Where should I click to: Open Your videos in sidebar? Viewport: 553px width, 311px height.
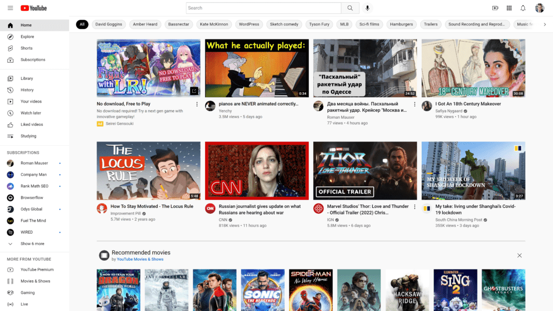click(x=35, y=102)
